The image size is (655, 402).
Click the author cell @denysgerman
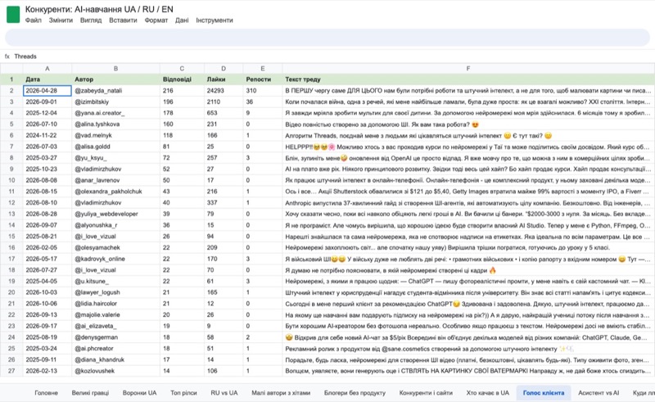tap(115, 337)
